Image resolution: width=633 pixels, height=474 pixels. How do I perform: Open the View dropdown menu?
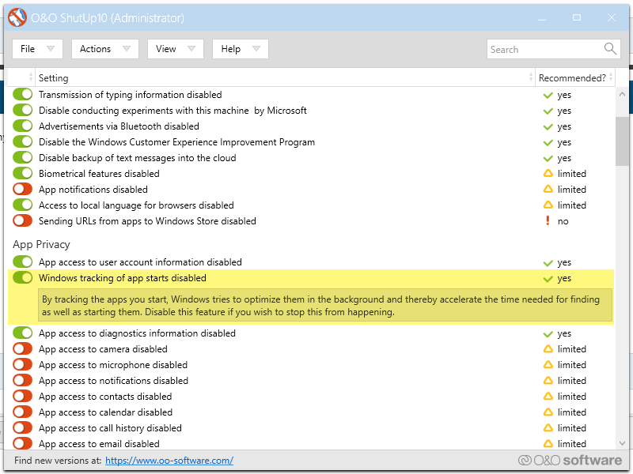coord(175,49)
